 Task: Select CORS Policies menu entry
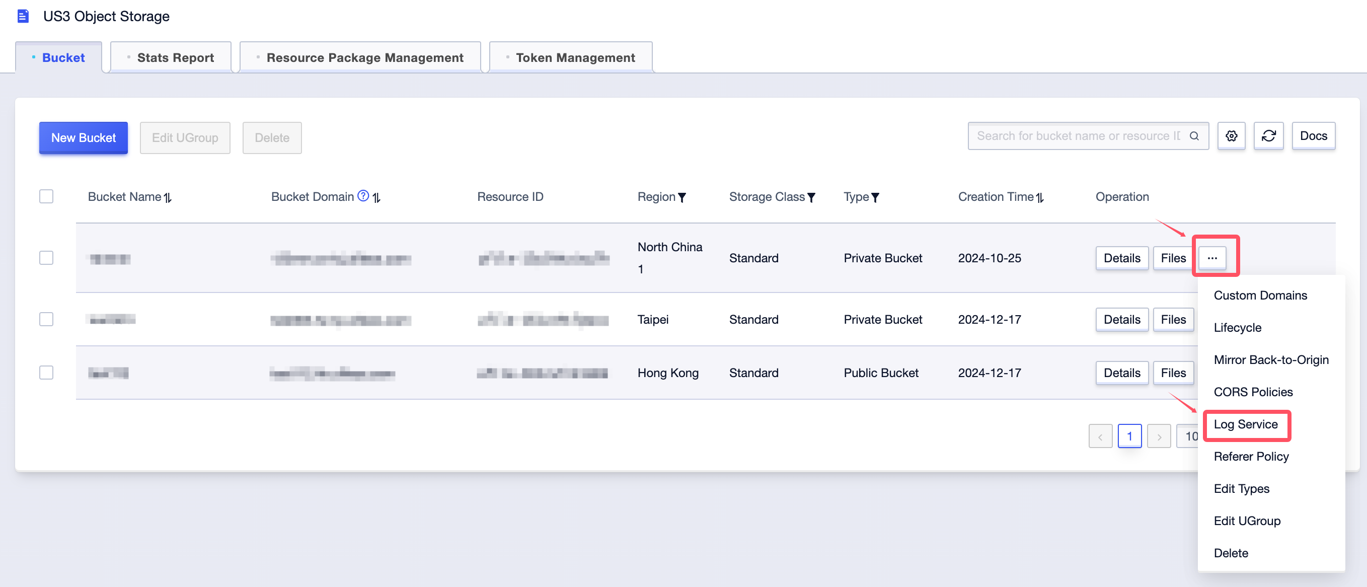1253,392
